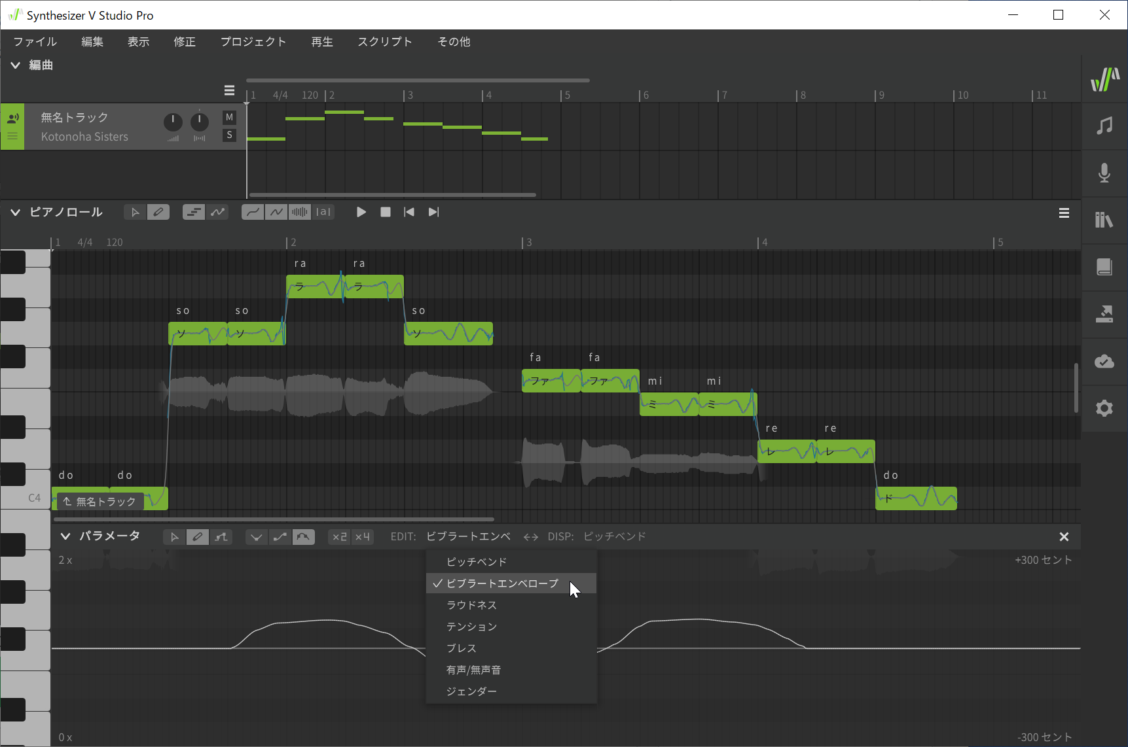Image resolution: width=1128 pixels, height=747 pixels.
Task: Mute the Kotonoha Sisters track with M
Action: coord(229,117)
